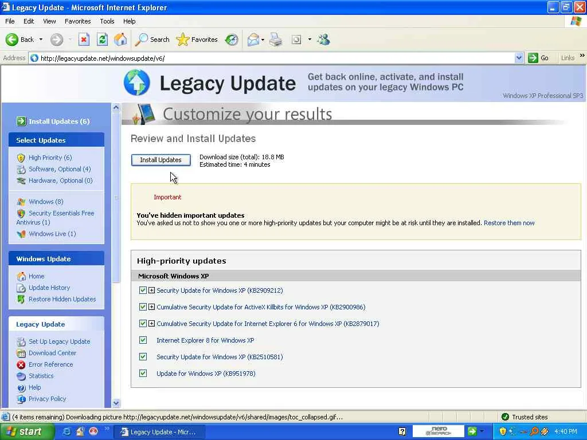This screenshot has width=587, height=440.
Task: Open Restore Hidden Updates link
Action: [x=62, y=299]
